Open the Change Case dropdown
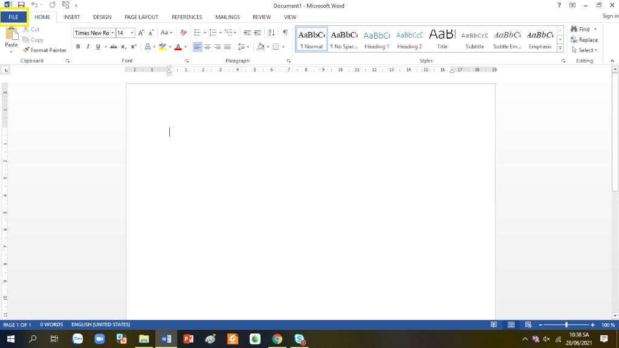This screenshot has height=348, width=619. [x=166, y=33]
